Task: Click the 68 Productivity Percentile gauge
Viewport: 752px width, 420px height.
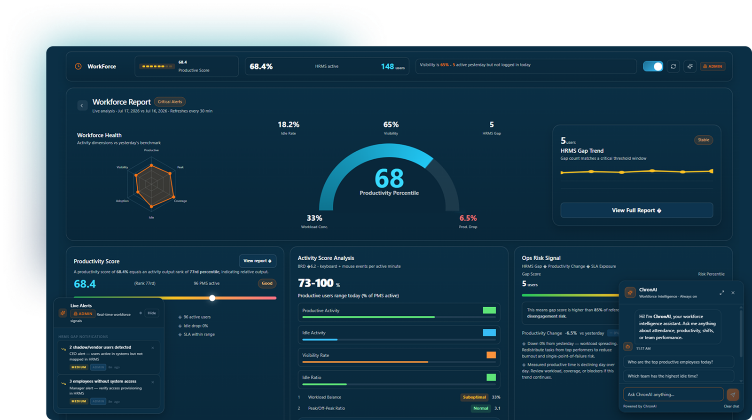Action: coord(389,179)
